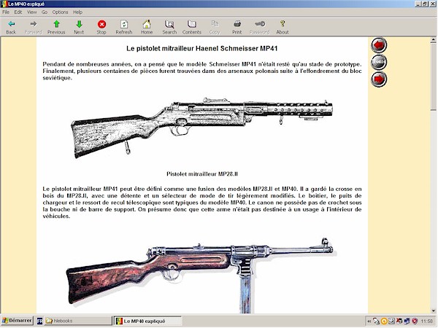Viewport: 438px width, 328px height.
Task: Click the greyed Forward arrow
Action: (x=34, y=27)
